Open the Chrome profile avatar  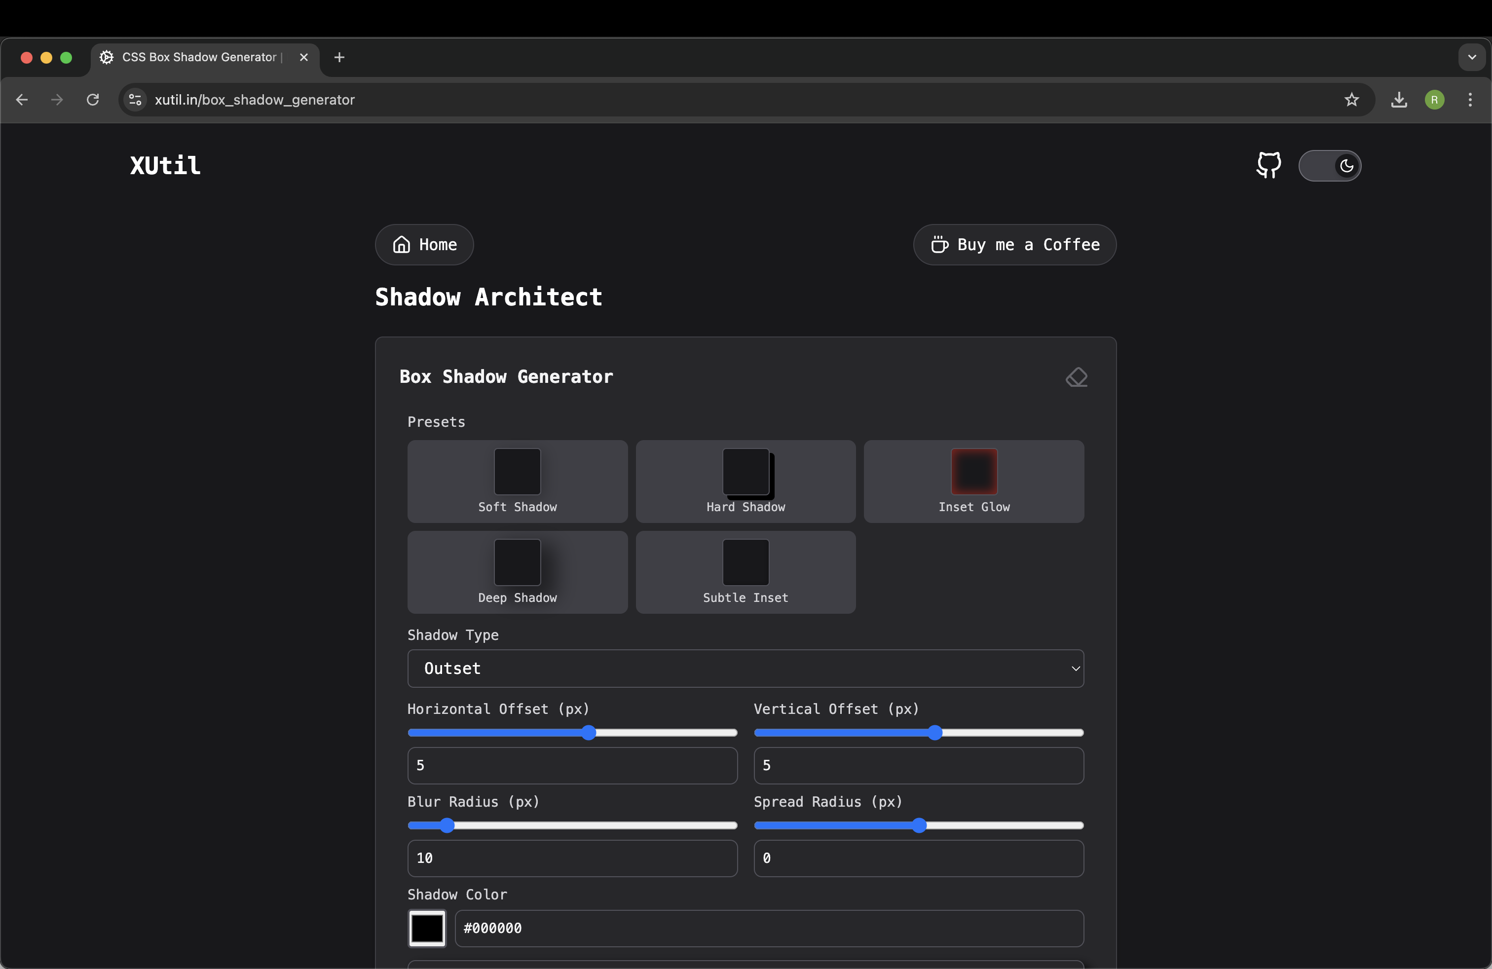pyautogui.click(x=1434, y=100)
